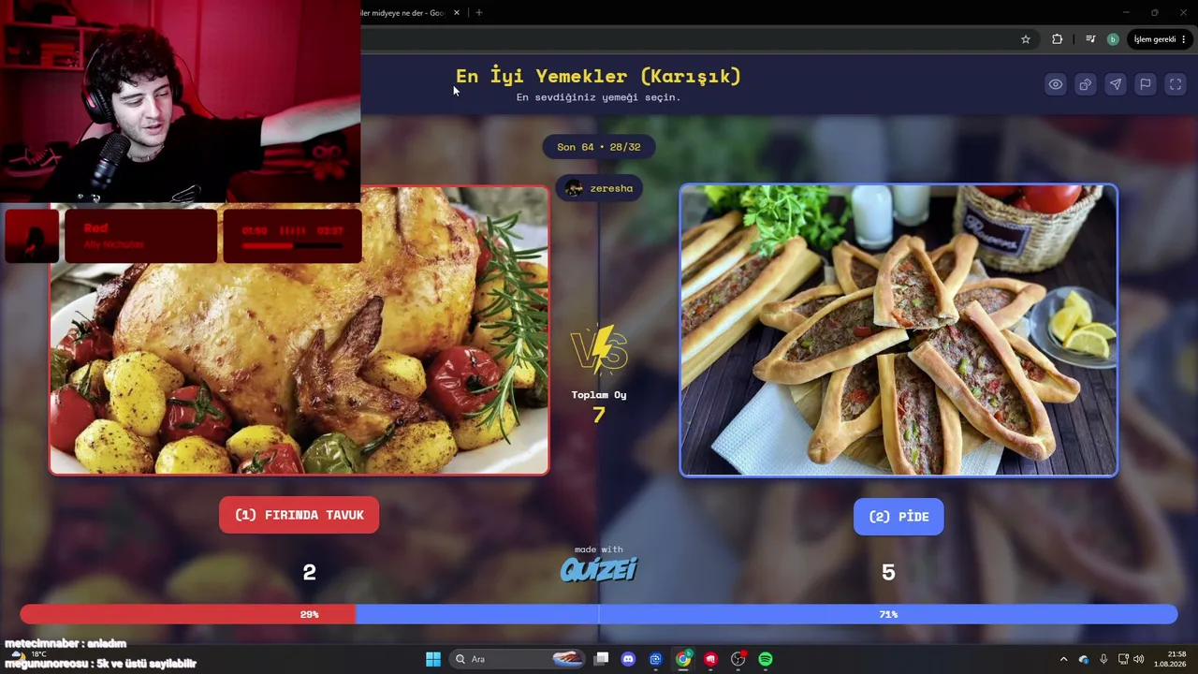The image size is (1198, 674).
Task: Click the blue 71% vote bar
Action: point(767,614)
